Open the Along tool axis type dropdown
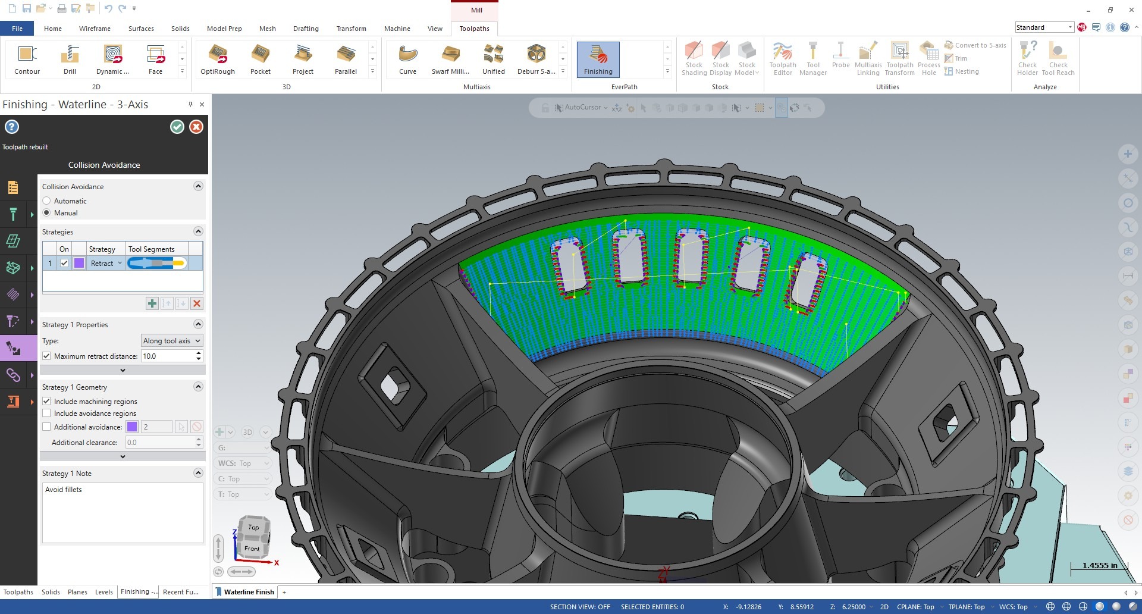 [171, 341]
